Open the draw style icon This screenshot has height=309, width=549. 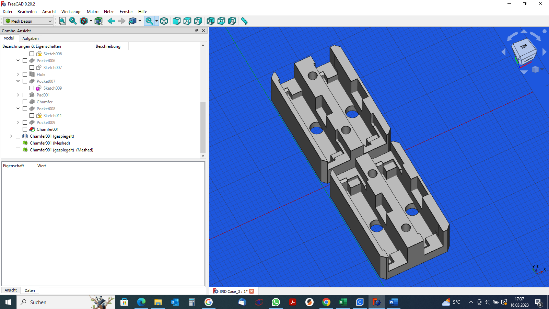[83, 21]
